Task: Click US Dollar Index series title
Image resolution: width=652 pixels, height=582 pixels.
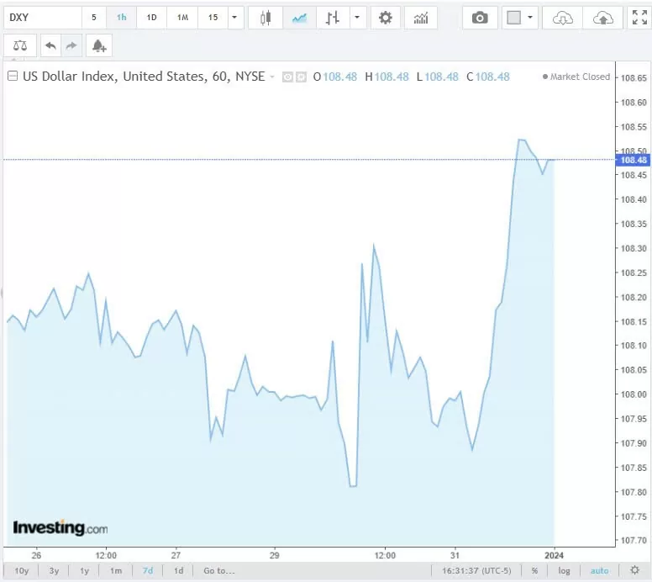Action: 144,77
